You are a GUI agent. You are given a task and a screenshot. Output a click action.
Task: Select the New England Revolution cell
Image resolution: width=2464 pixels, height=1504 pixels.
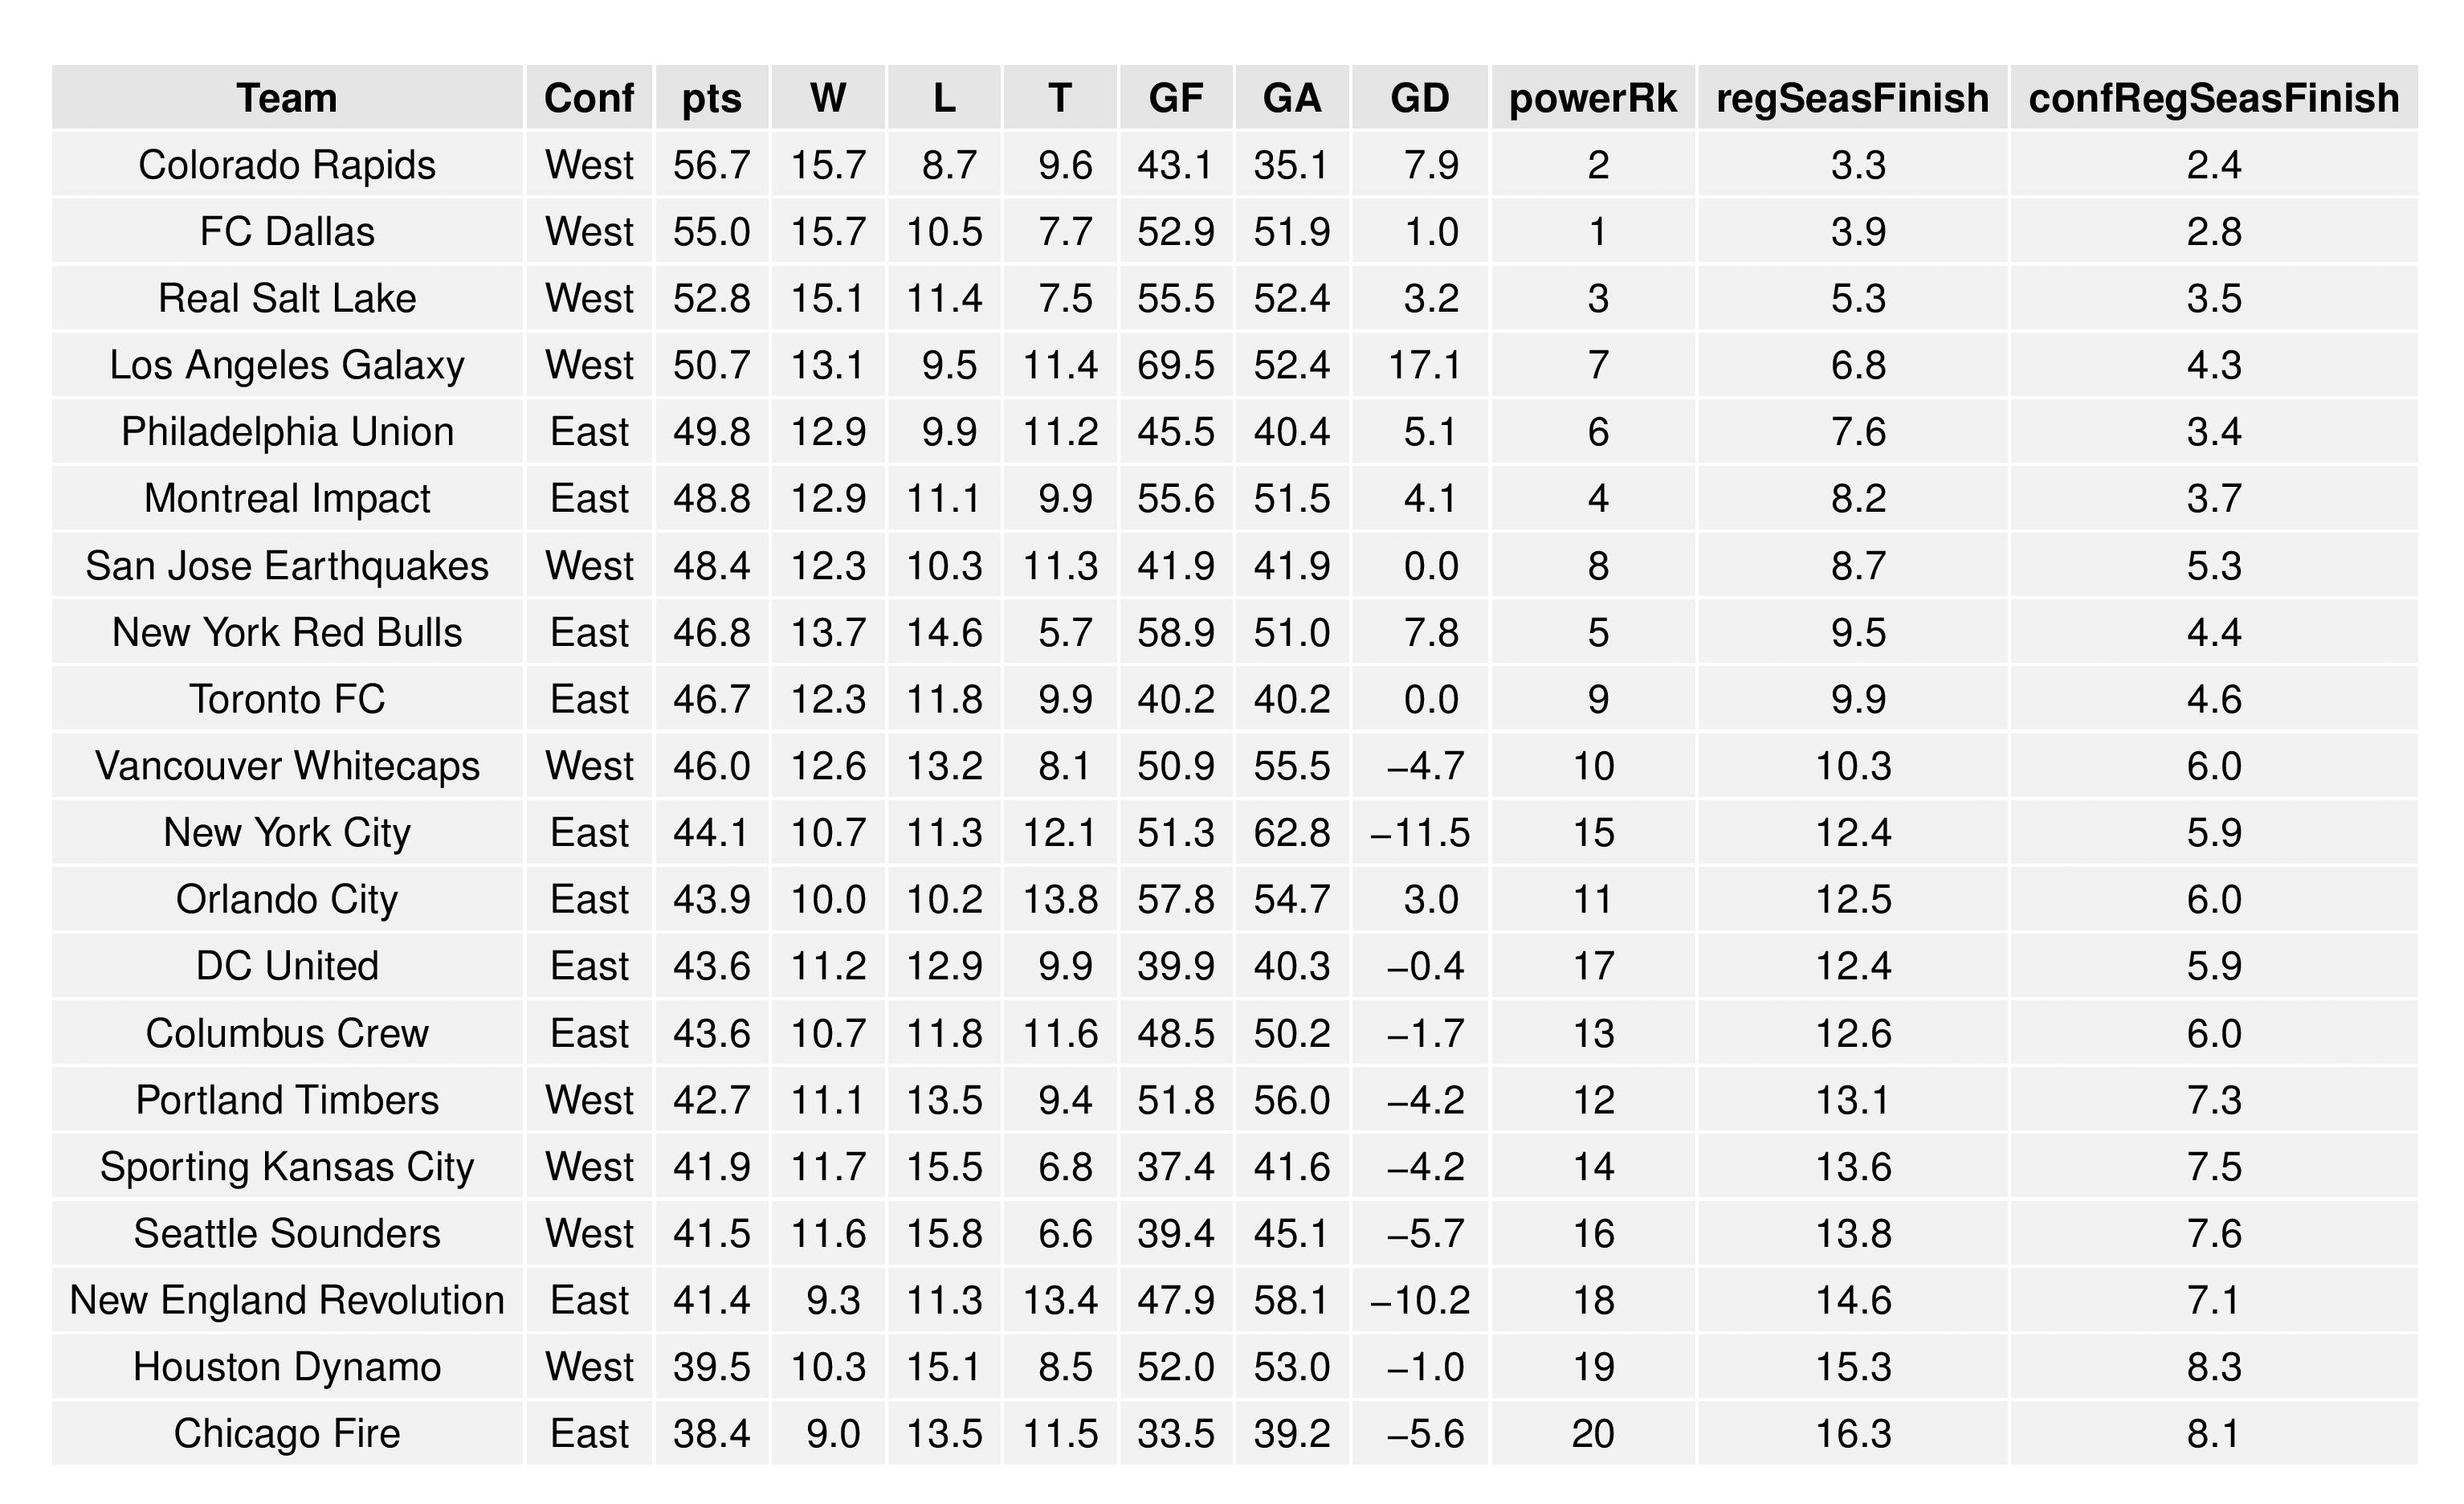[x=287, y=1301]
